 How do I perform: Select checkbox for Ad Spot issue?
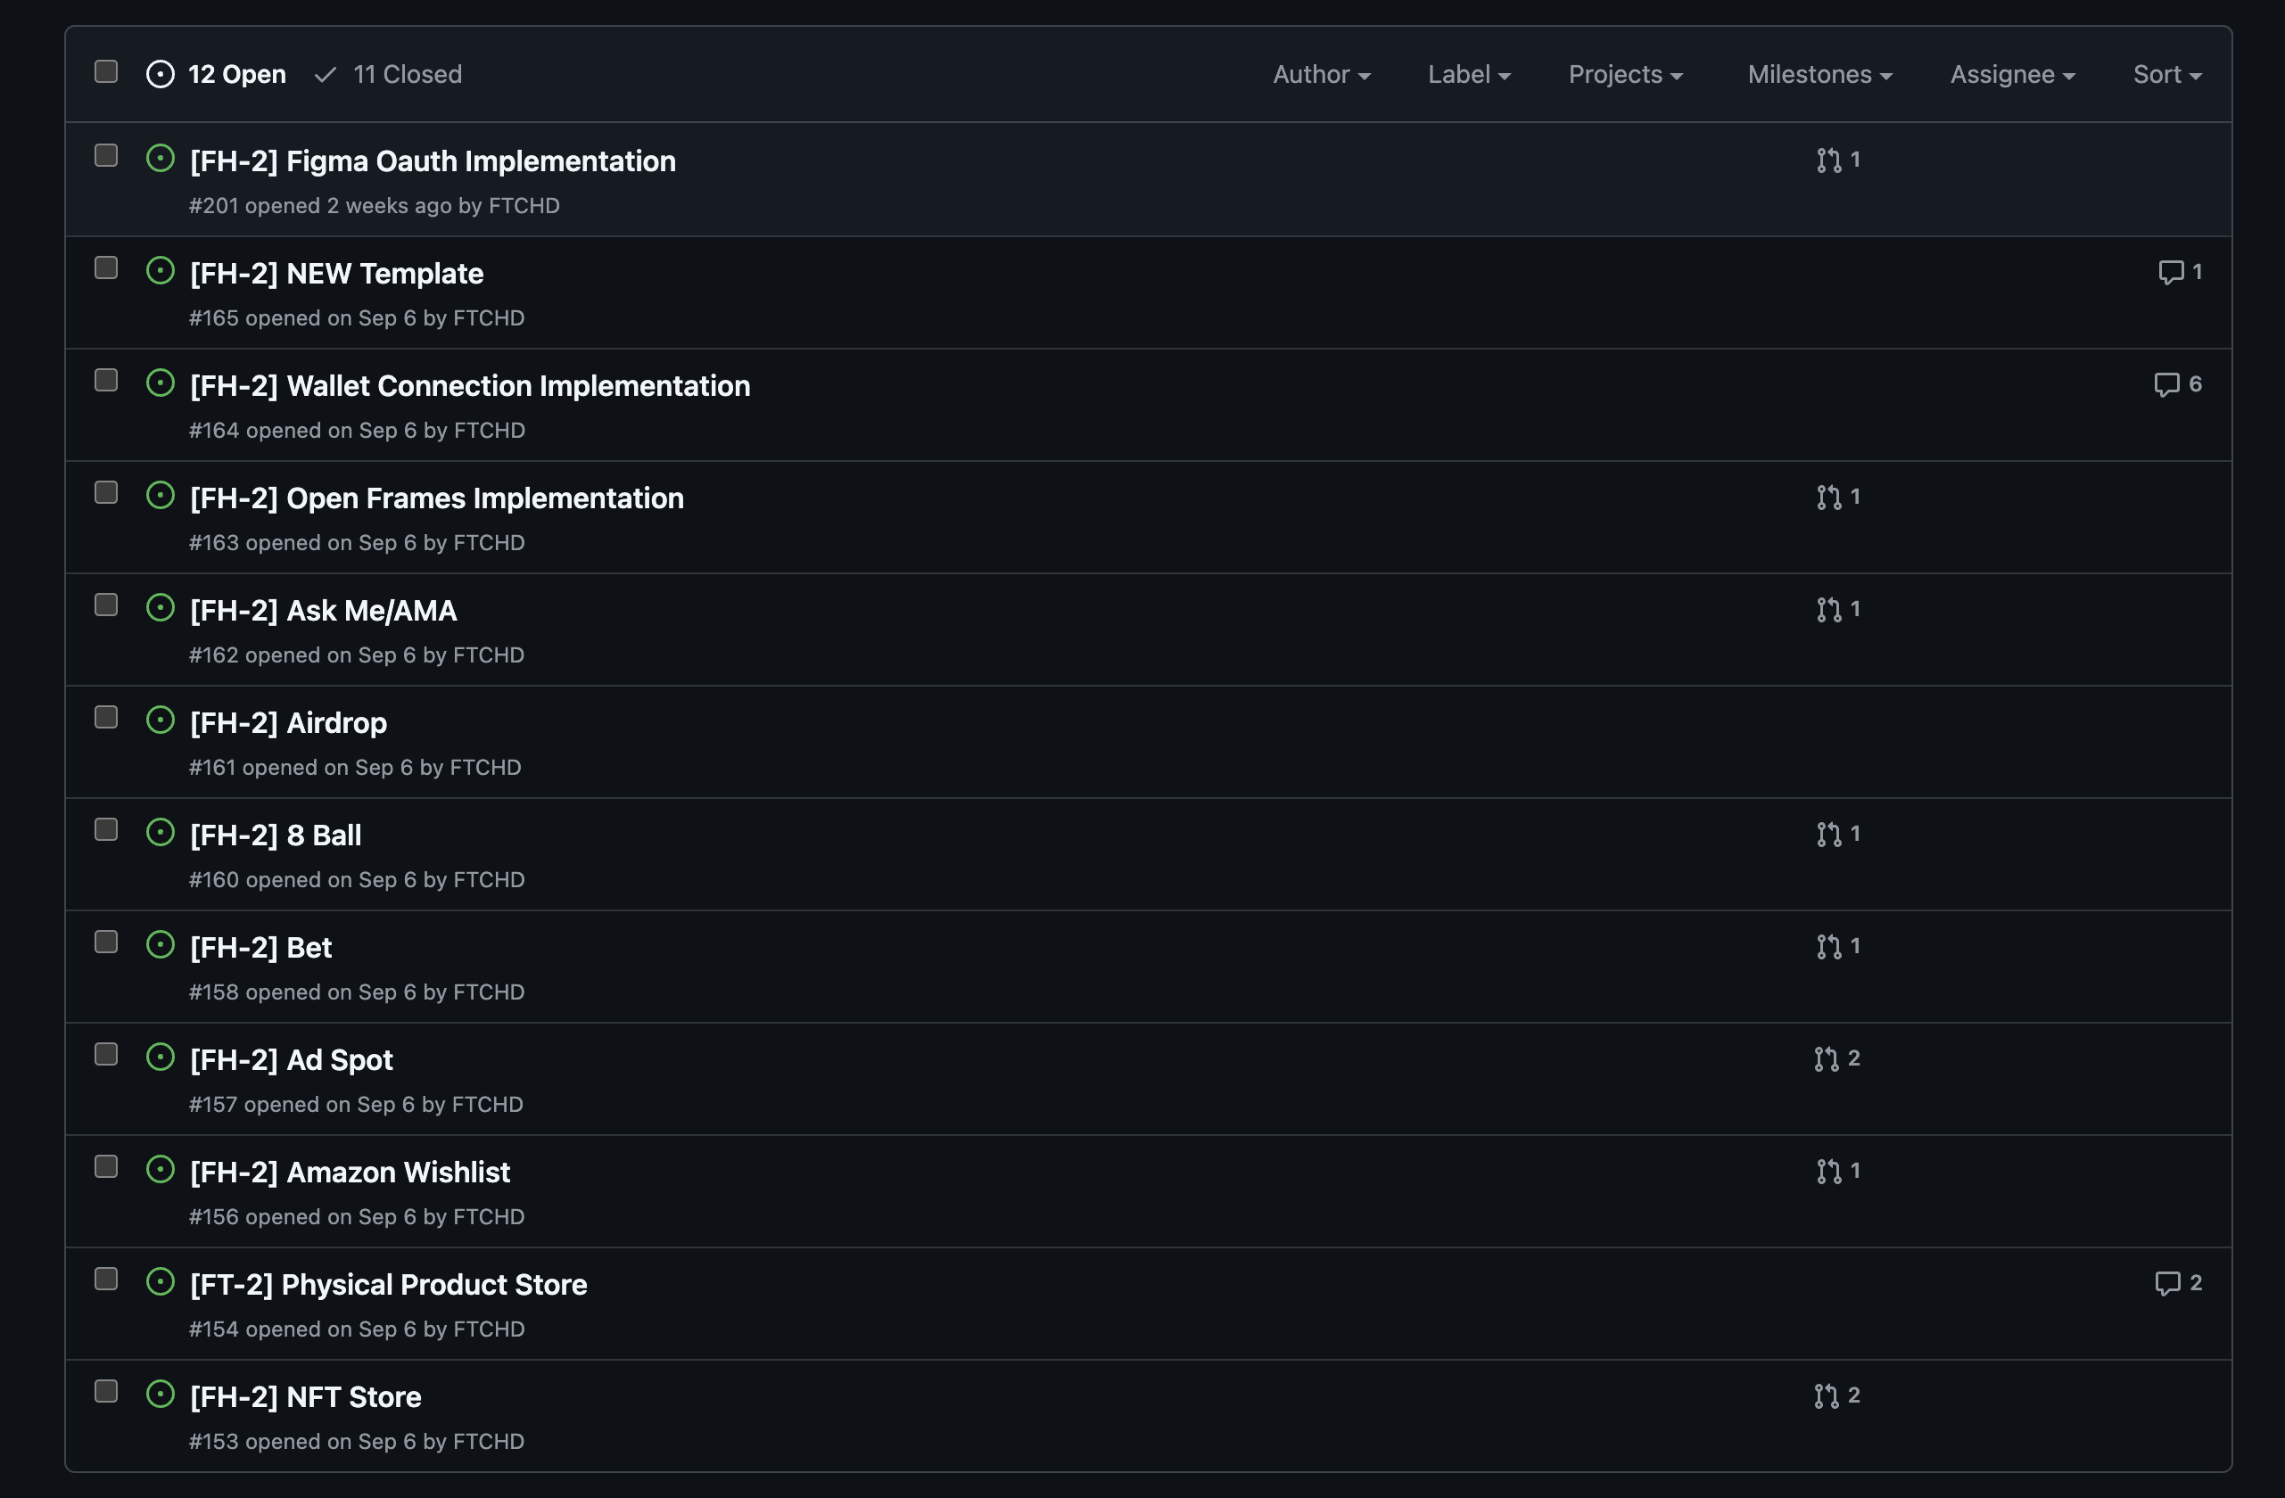click(x=106, y=1054)
